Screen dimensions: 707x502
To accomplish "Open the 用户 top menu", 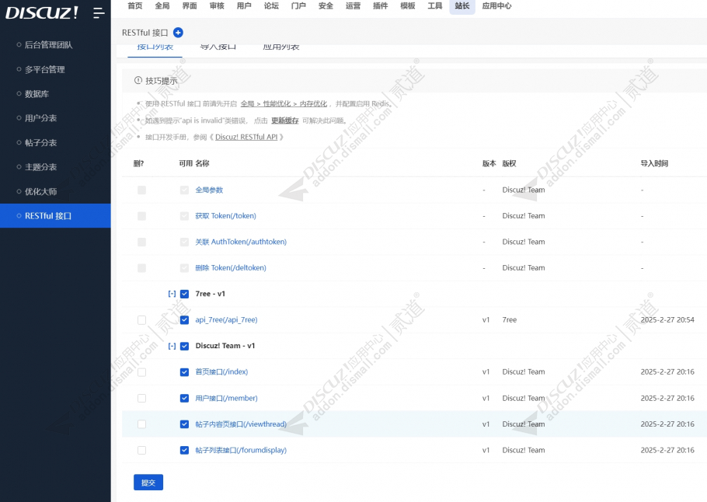I will (244, 6).
